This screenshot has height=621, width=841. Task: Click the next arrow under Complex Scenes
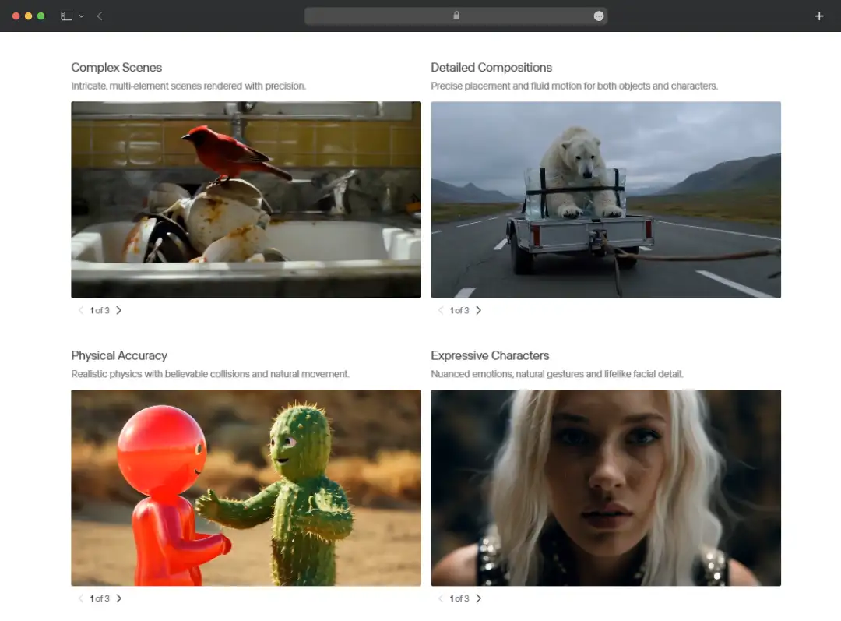[119, 310]
